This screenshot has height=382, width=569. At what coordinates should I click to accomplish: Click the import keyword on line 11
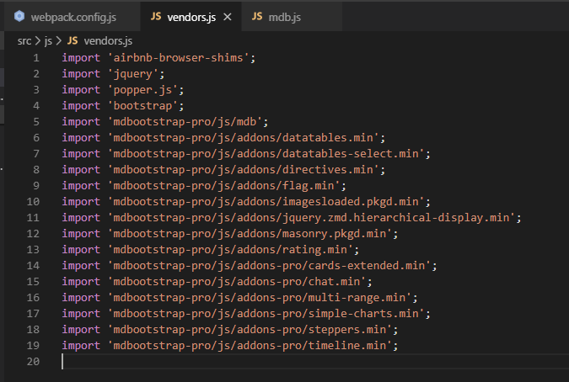[x=81, y=218]
